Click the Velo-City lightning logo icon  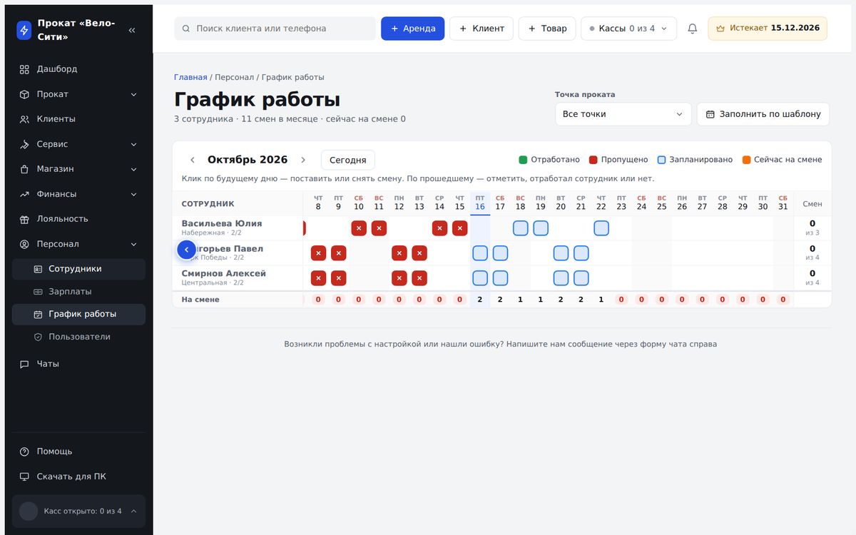pyautogui.click(x=24, y=30)
